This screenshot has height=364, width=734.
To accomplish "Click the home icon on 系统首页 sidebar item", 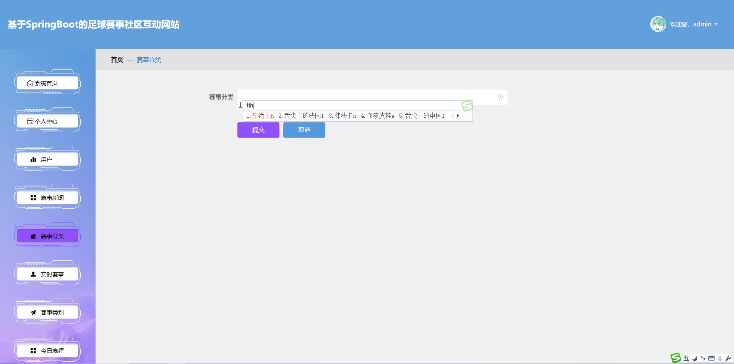I will tap(31, 83).
